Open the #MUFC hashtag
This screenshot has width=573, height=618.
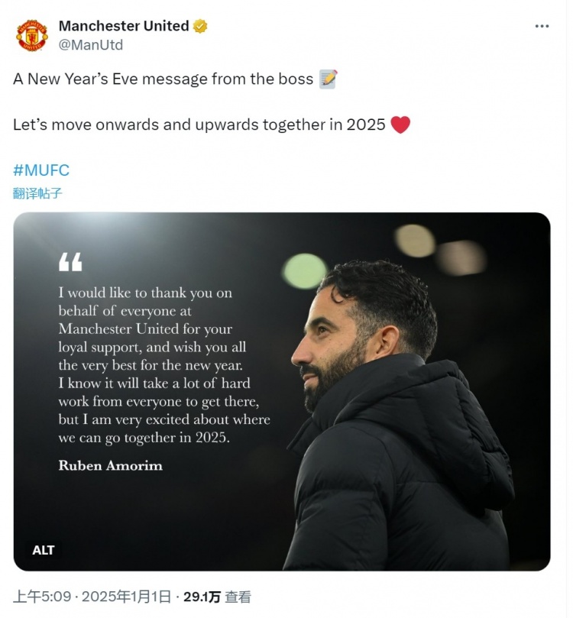click(41, 170)
